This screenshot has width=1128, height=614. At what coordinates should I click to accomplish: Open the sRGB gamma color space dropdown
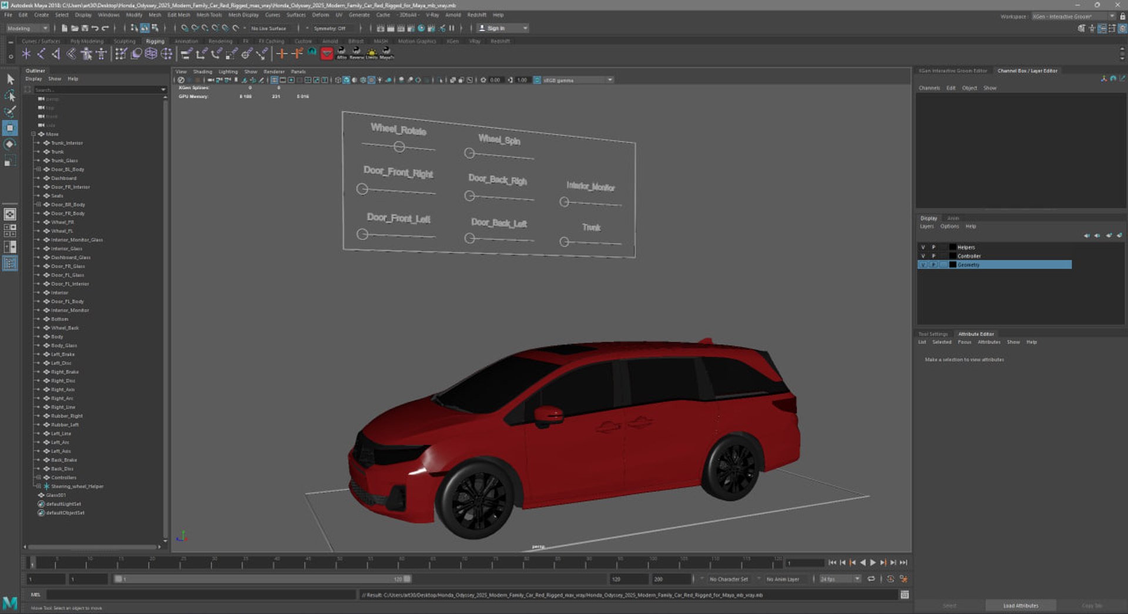tap(578, 80)
